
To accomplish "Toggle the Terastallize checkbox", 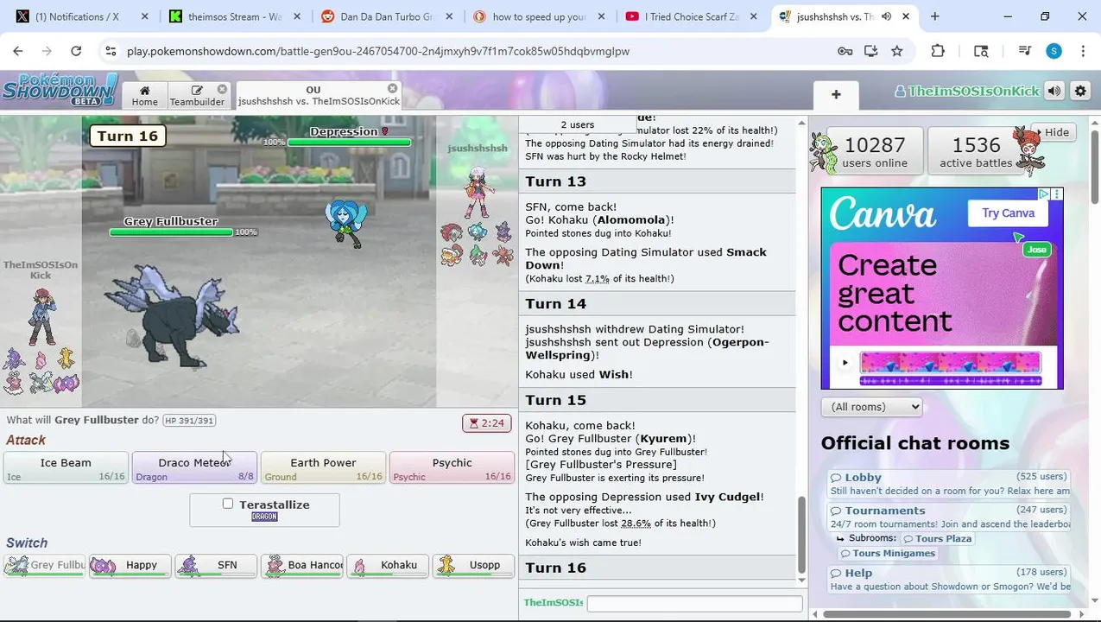I will click(x=228, y=504).
